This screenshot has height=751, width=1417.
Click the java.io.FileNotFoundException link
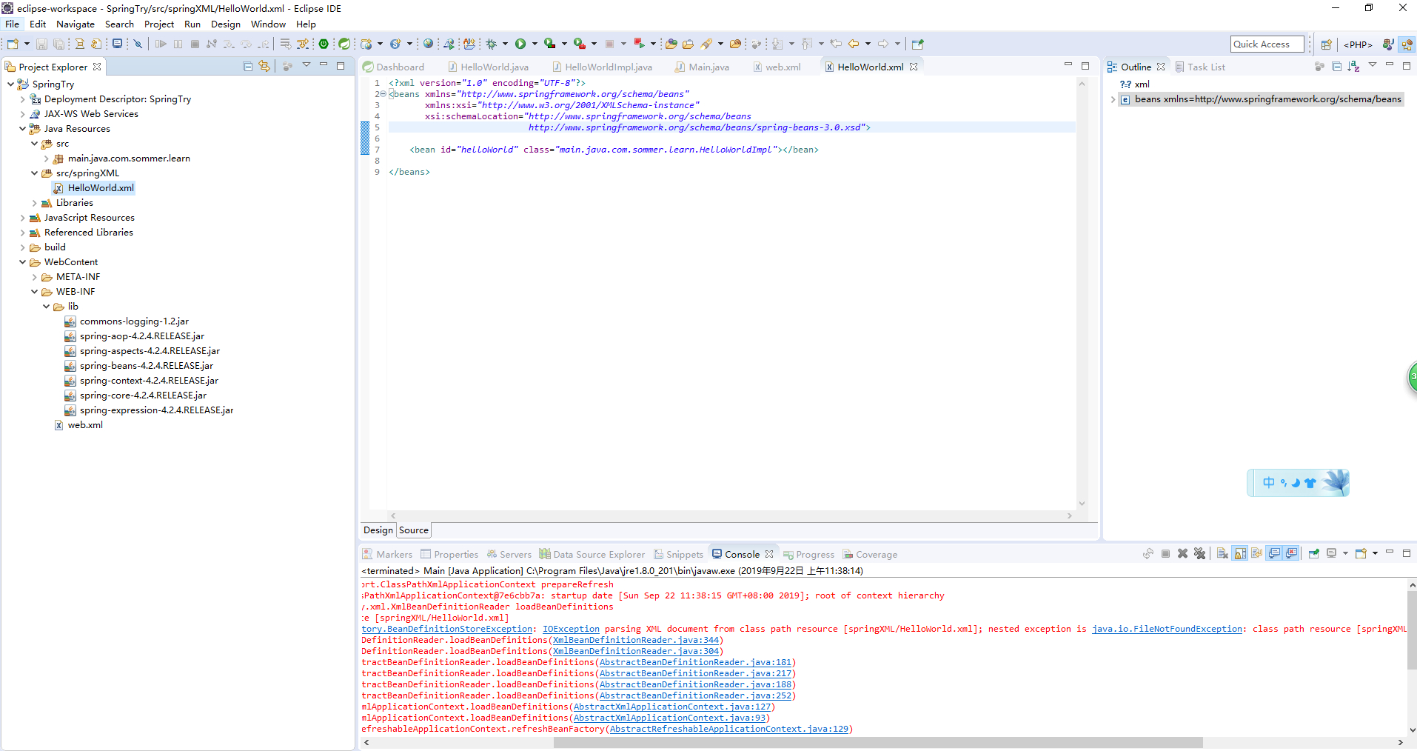coord(1167,629)
